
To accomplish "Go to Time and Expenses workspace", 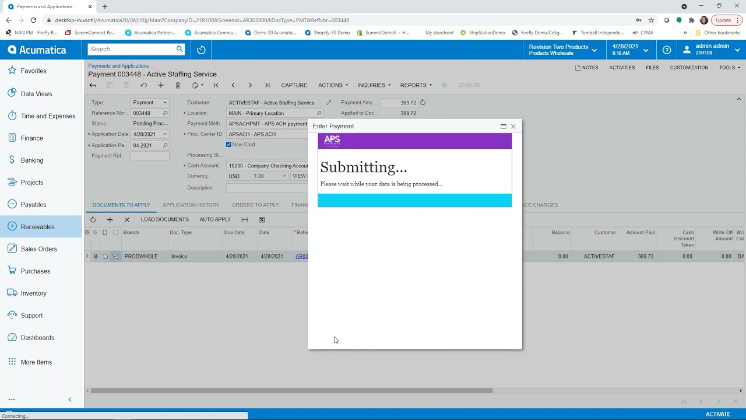I will point(48,116).
